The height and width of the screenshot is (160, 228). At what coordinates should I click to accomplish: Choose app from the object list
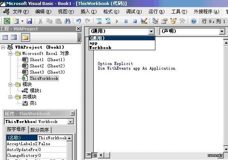pyautogui.click(x=122, y=43)
